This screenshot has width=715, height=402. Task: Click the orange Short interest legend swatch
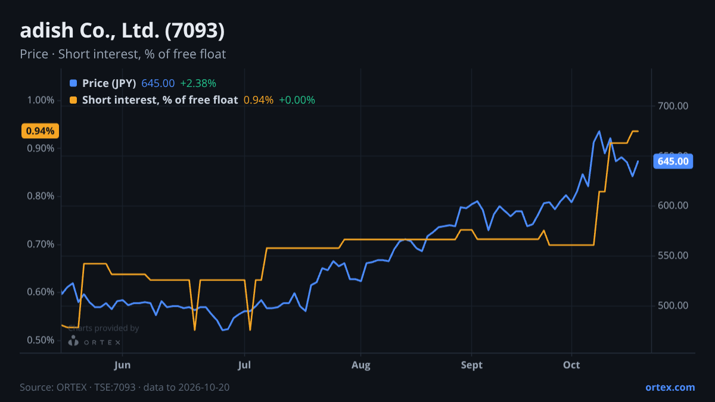click(73, 100)
